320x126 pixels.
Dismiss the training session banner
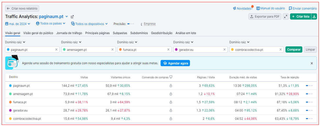[x=311, y=63]
